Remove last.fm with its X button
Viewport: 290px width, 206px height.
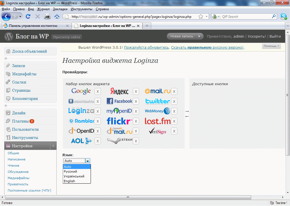[x=174, y=121]
